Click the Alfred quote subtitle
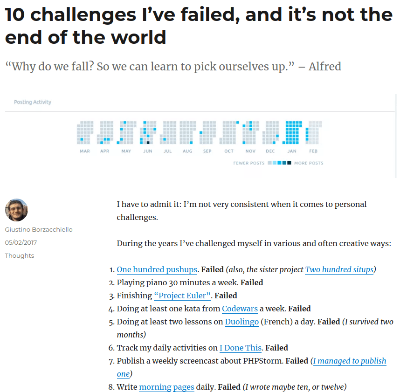This screenshot has width=407, height=392. (173, 66)
